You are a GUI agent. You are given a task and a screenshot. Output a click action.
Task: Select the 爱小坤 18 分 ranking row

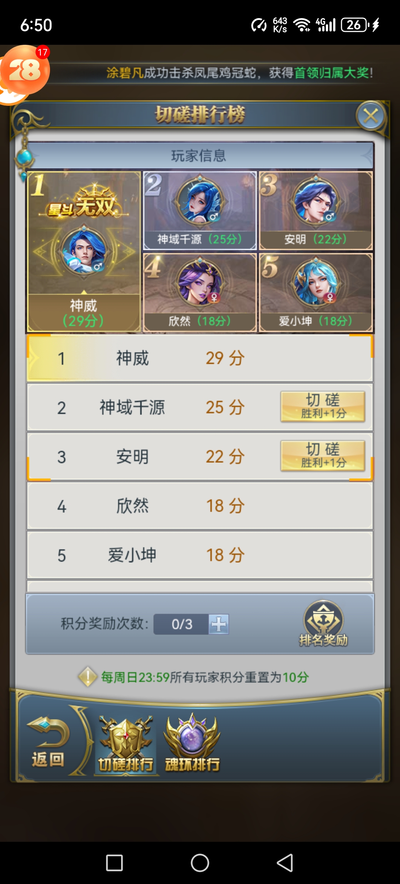[200, 555]
